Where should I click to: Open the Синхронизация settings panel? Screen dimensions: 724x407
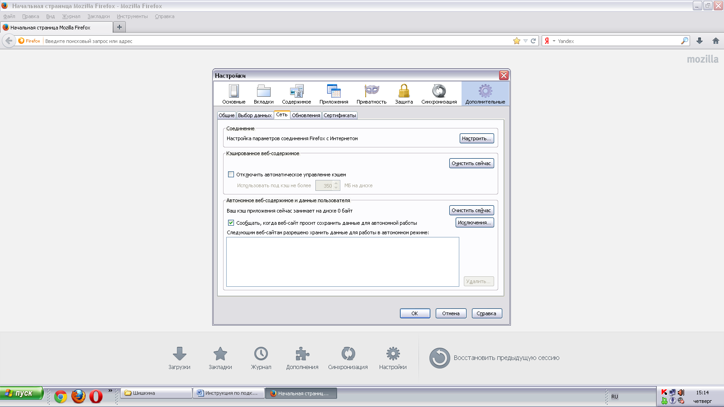pos(439,94)
